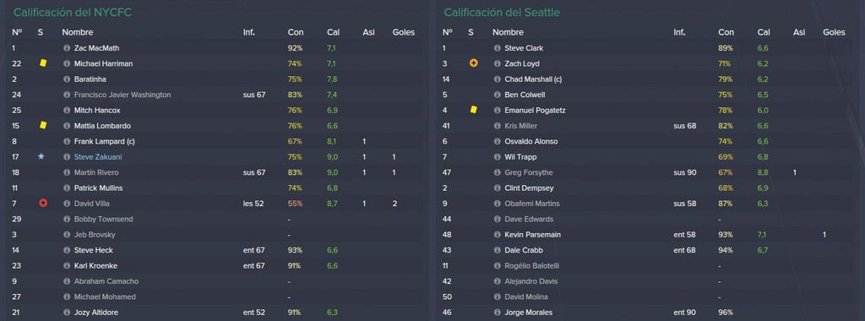Click the info icon beside Zac MacMath
Viewport: 865px width, 321px height.
[x=67, y=48]
